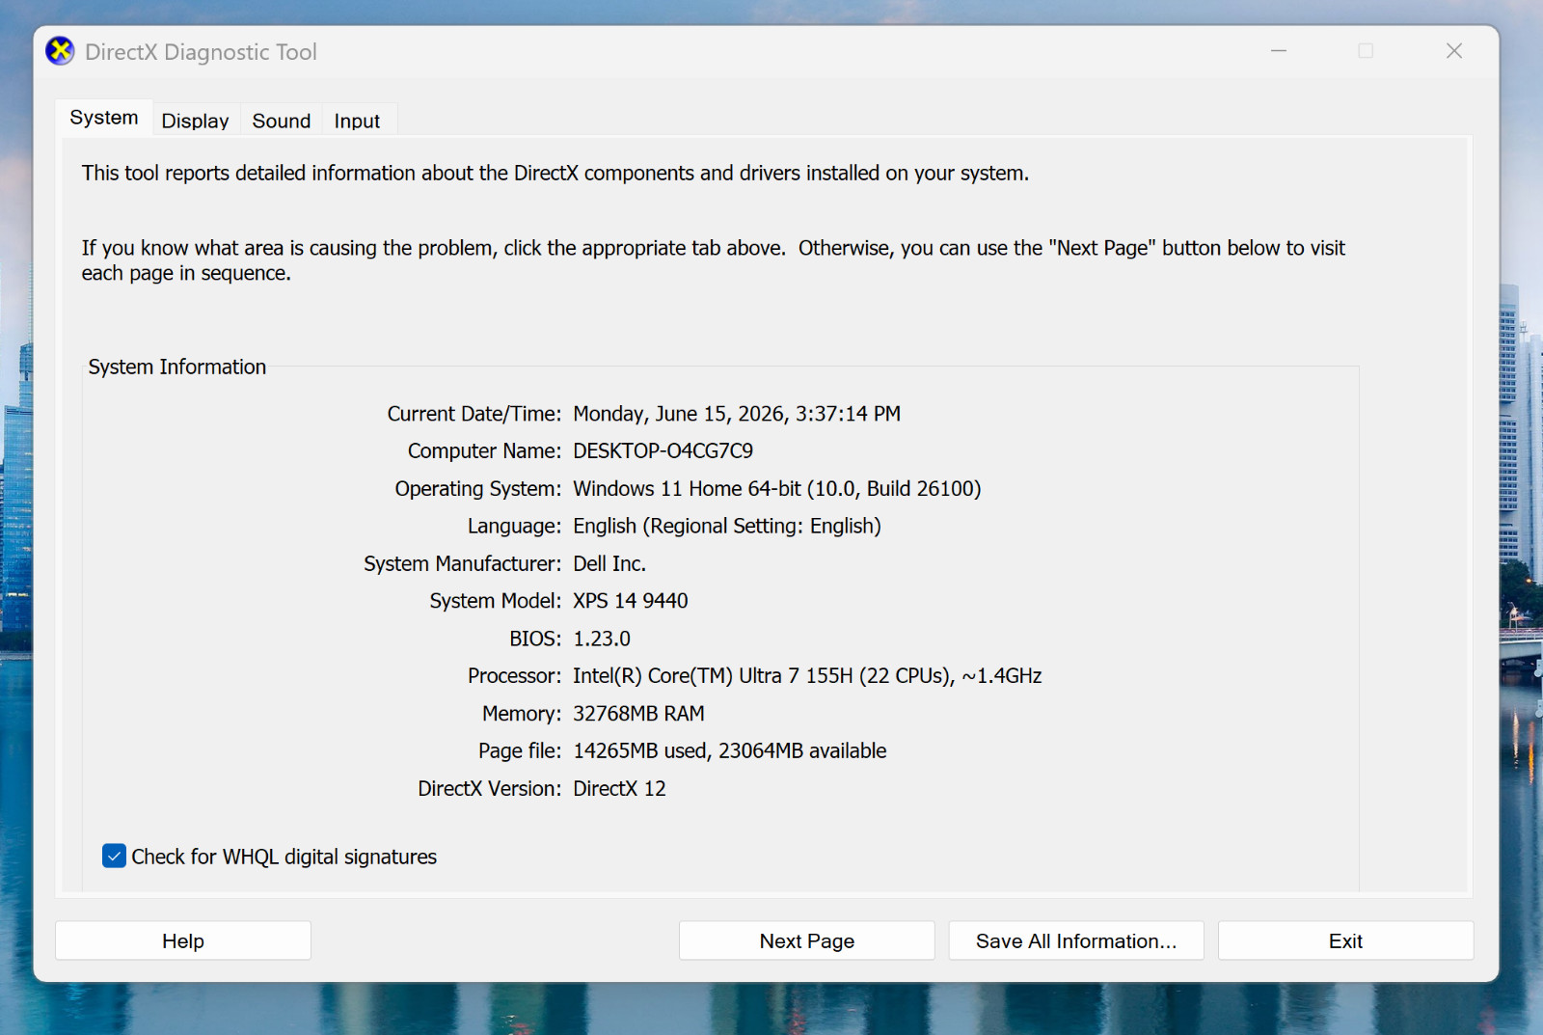The width and height of the screenshot is (1543, 1035).
Task: Click the Operating System label
Action: pos(478,488)
